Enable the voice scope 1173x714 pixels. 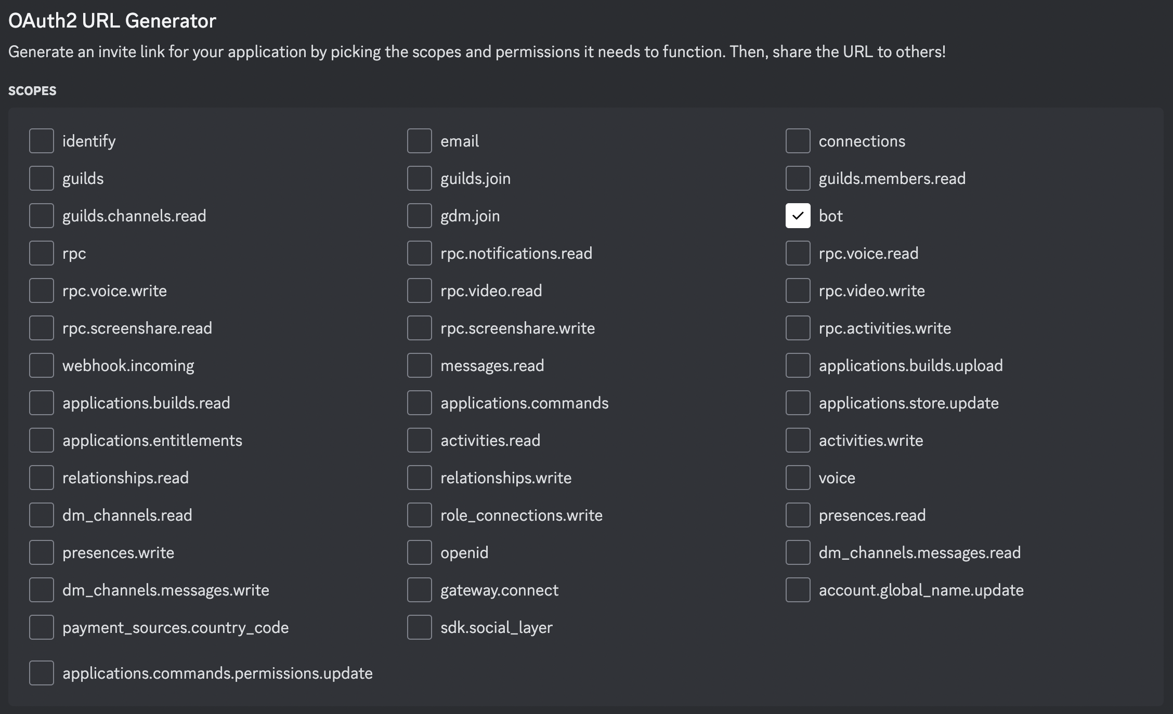point(798,478)
